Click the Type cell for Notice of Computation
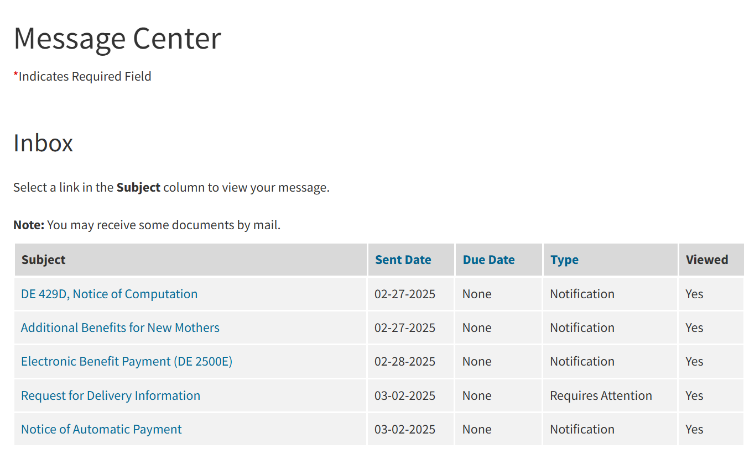 pos(582,294)
